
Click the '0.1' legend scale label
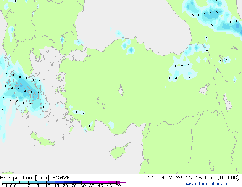(4, 185)
